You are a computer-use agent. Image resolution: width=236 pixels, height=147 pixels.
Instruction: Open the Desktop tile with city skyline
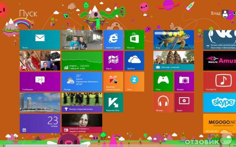coord(40,103)
